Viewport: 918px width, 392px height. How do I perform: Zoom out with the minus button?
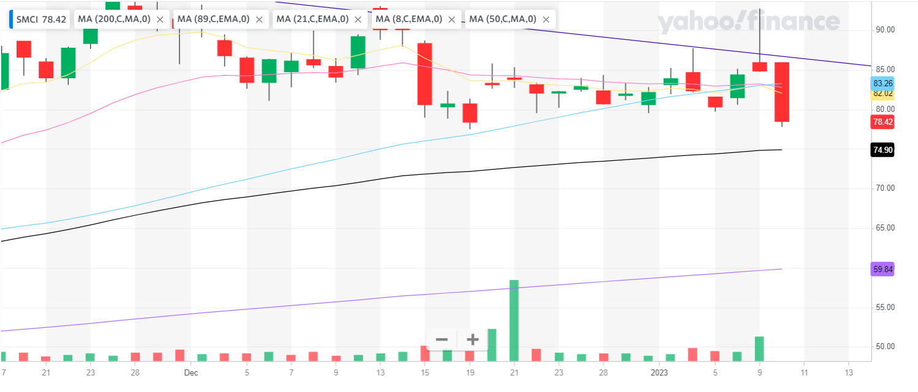442,339
